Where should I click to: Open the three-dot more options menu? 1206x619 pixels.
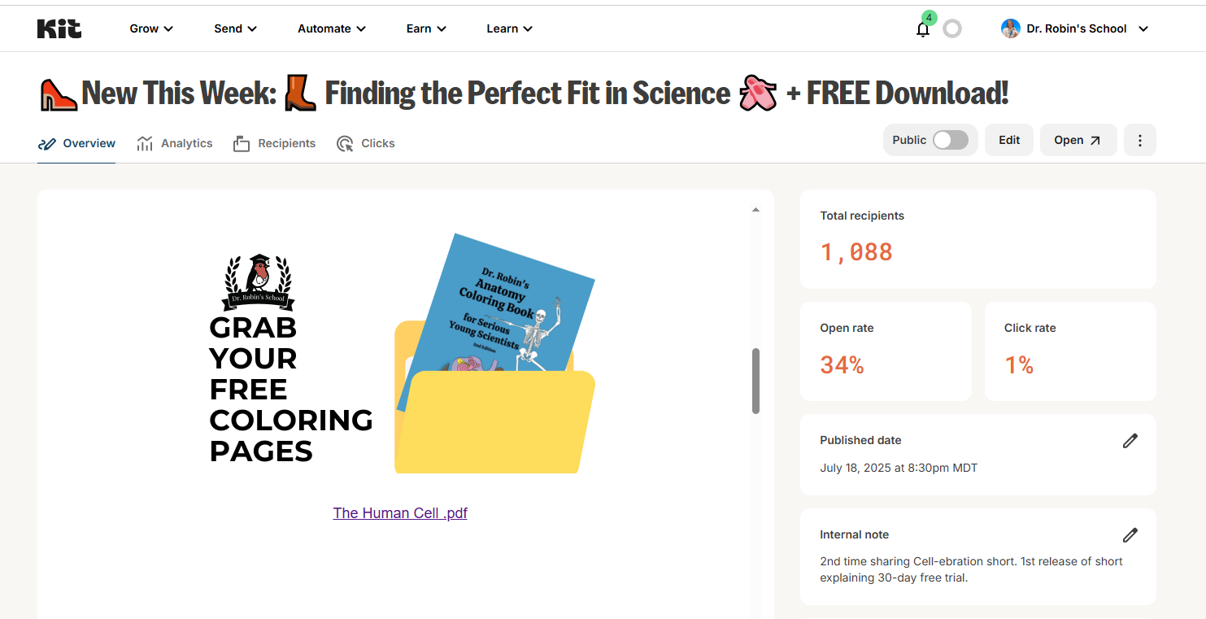click(1139, 140)
